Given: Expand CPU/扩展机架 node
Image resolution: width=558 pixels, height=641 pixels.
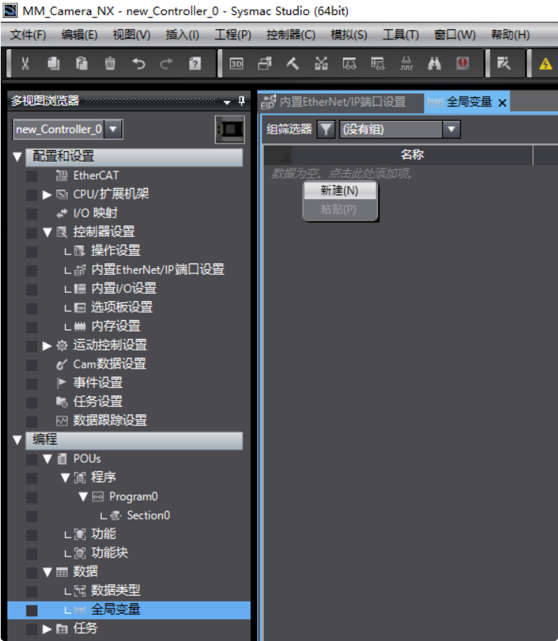Looking at the screenshot, I should point(47,195).
